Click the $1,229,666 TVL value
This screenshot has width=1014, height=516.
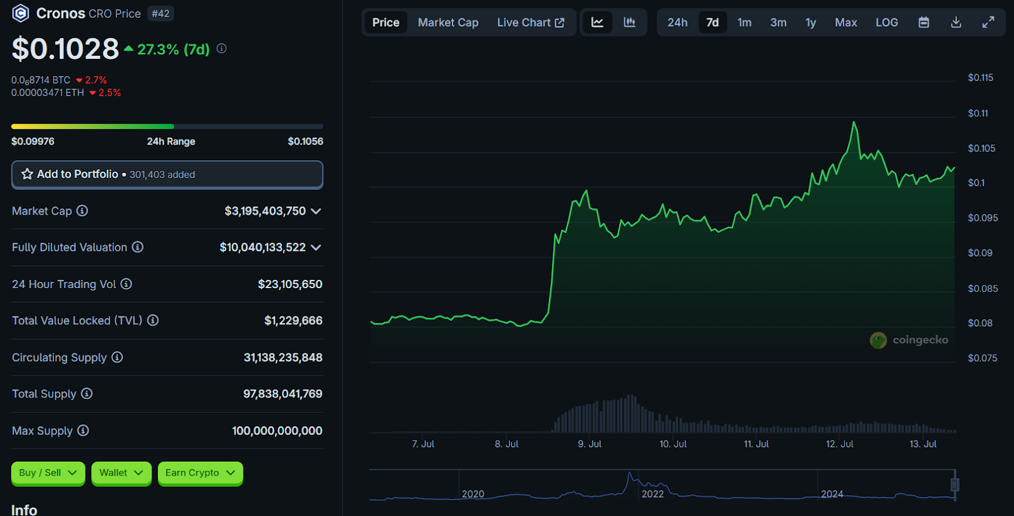click(x=293, y=321)
